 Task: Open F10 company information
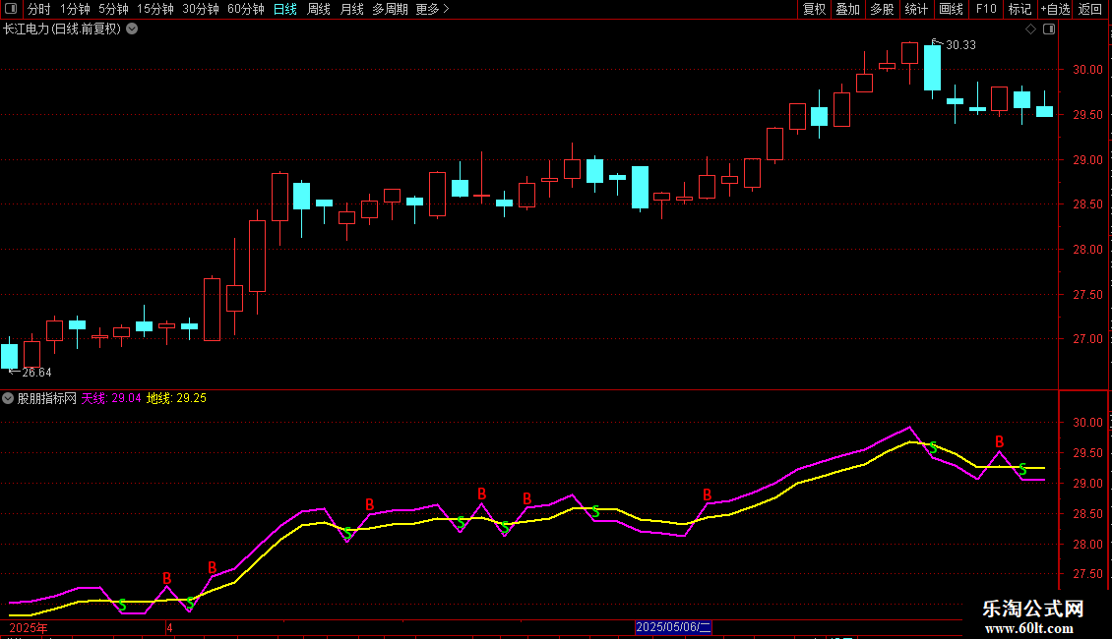coord(986,9)
